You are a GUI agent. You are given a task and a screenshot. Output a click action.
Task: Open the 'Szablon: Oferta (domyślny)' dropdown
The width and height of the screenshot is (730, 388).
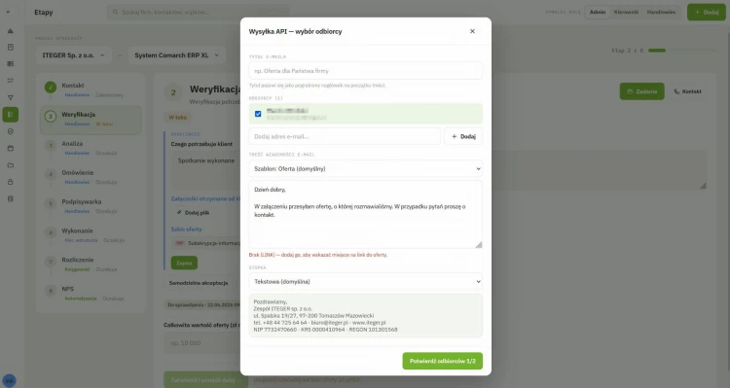[x=365, y=168]
